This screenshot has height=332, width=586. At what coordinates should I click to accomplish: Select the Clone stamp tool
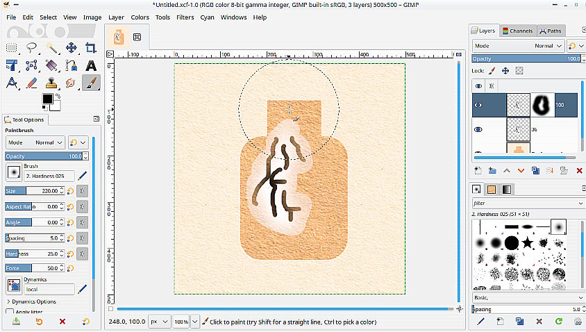[x=51, y=83]
